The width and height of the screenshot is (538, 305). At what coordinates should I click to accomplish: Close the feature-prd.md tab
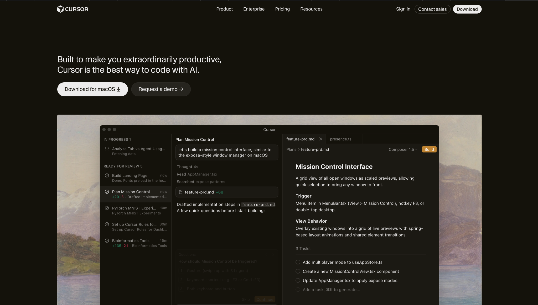pos(321,139)
